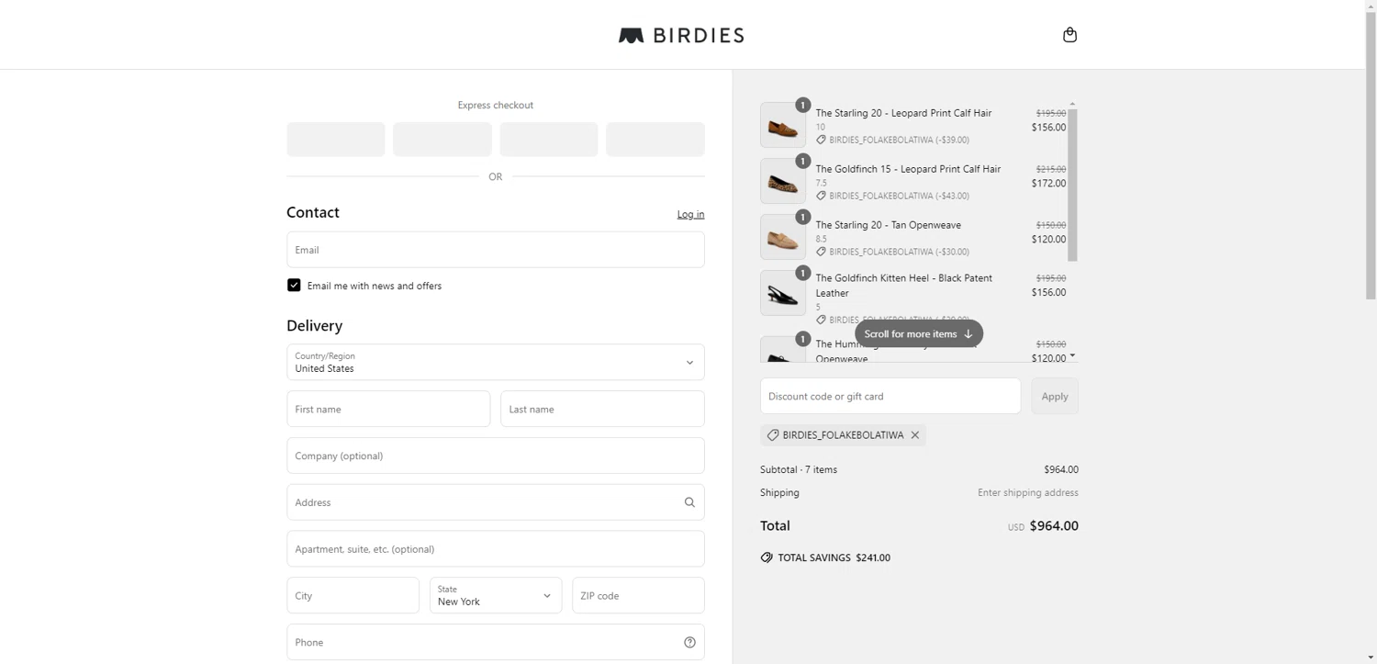Click the cart item list scrollbar
Image resolution: width=1377 pixels, height=664 pixels.
click(1072, 185)
